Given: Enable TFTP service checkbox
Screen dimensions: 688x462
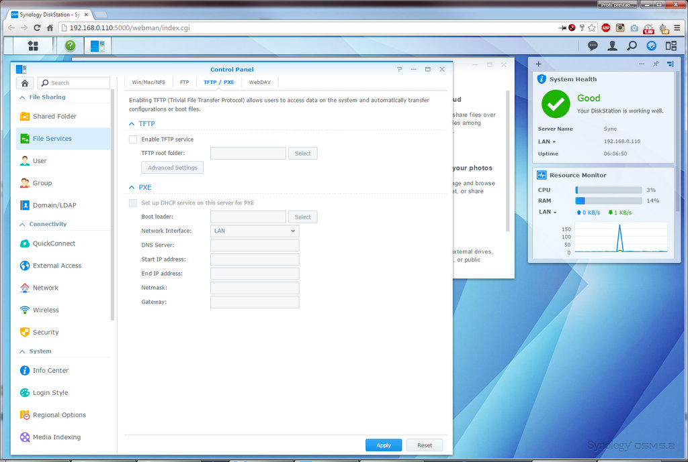Looking at the screenshot, I should tap(133, 139).
